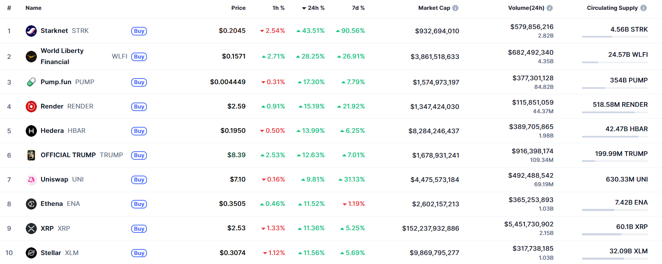The height and width of the screenshot is (264, 662).
Task: Click Hedera's circulating supply progress bar
Action: pos(614,138)
